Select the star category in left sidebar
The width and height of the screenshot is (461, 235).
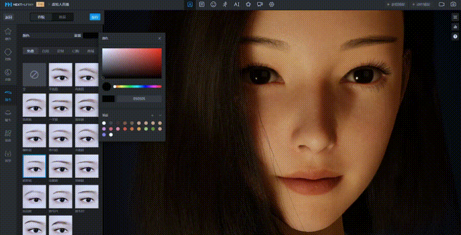click(x=8, y=32)
